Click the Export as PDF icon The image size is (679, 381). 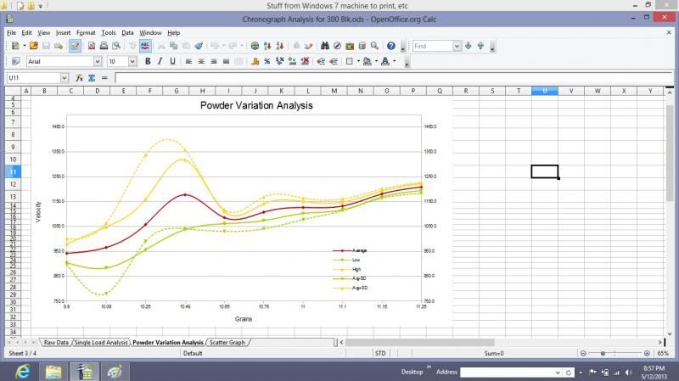(x=92, y=46)
